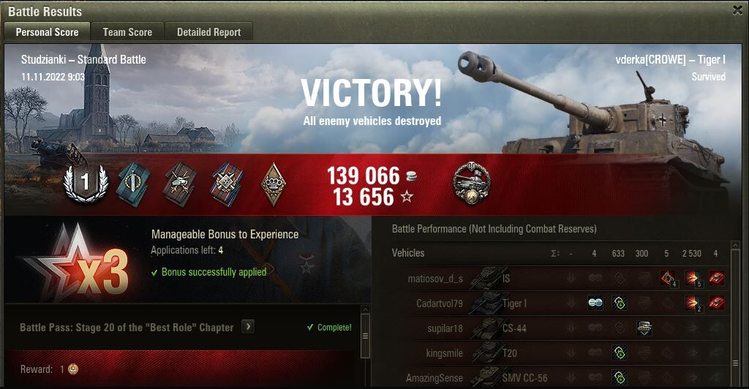749x389 pixels.
Task: Open the Detailed Report tab
Action: pos(208,32)
